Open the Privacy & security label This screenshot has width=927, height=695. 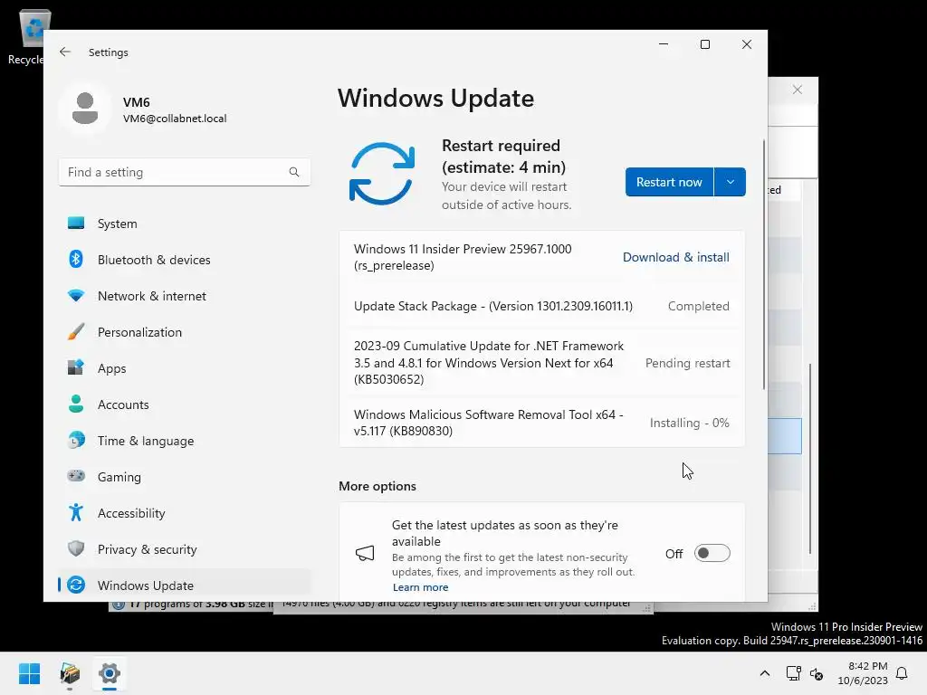pyautogui.click(x=148, y=549)
